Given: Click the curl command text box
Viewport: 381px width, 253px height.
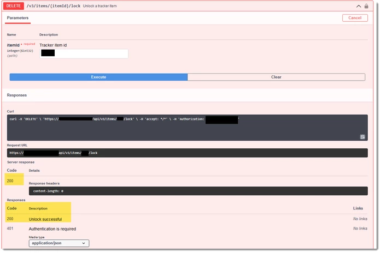Looking at the screenshot, I should pos(187,128).
